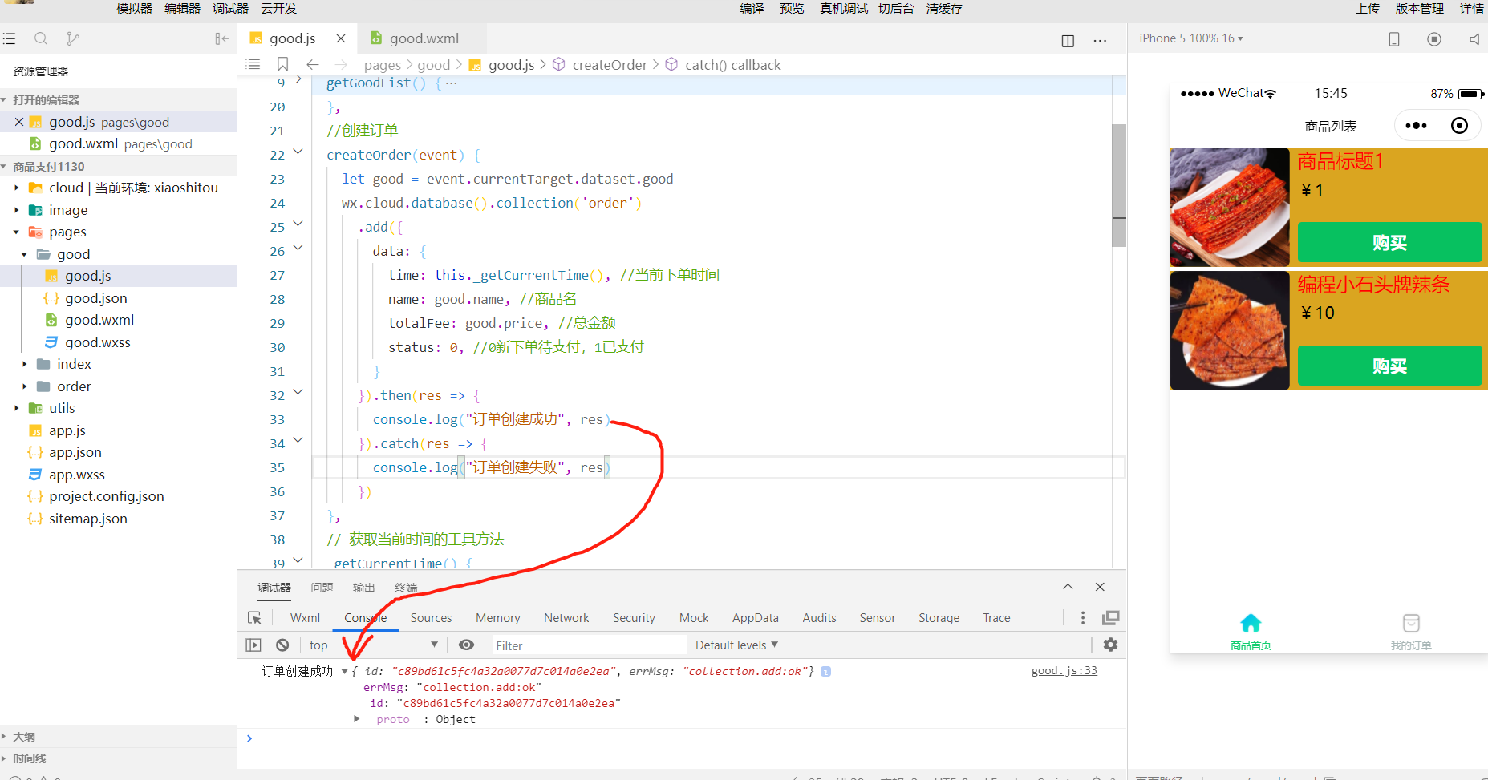Expand the __proto__ Object entry
This screenshot has height=780, width=1488.
point(357,719)
